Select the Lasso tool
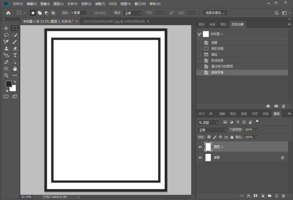This screenshot has width=293, height=200. click(7, 35)
